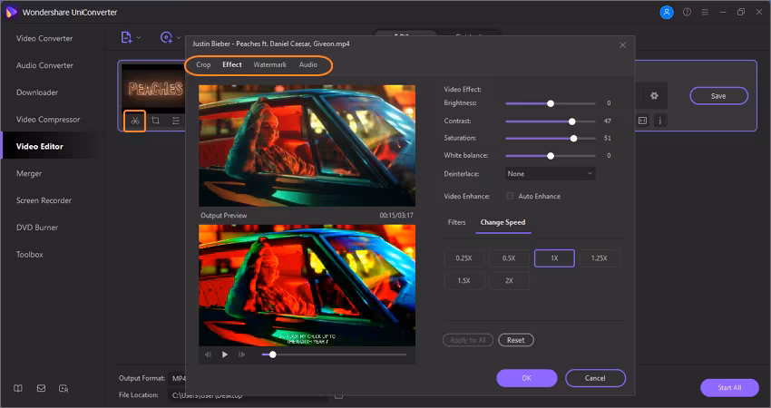Viewport: 771px width, 408px height.
Task: Open the Watermark tab
Action: pyautogui.click(x=270, y=64)
